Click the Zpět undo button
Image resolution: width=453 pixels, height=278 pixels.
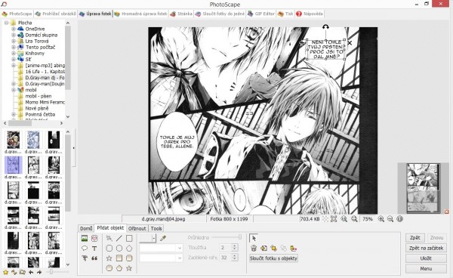[x=414, y=238]
